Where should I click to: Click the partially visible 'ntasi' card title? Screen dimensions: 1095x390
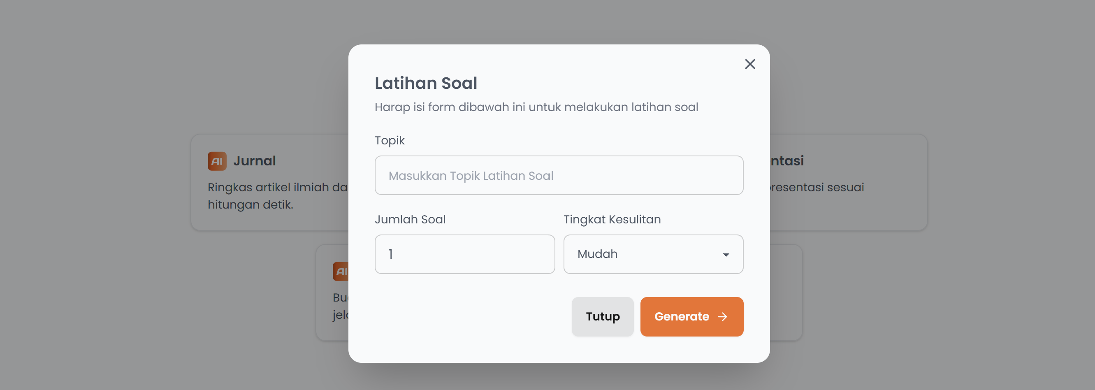click(787, 161)
